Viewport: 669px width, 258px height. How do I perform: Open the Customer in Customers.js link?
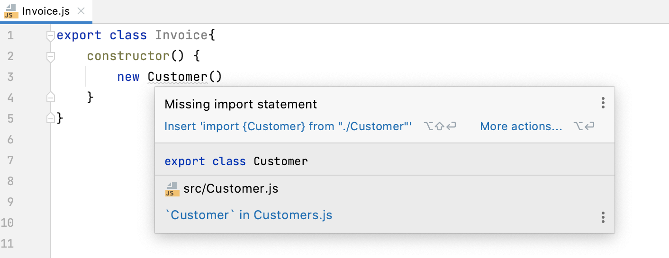[x=248, y=215]
